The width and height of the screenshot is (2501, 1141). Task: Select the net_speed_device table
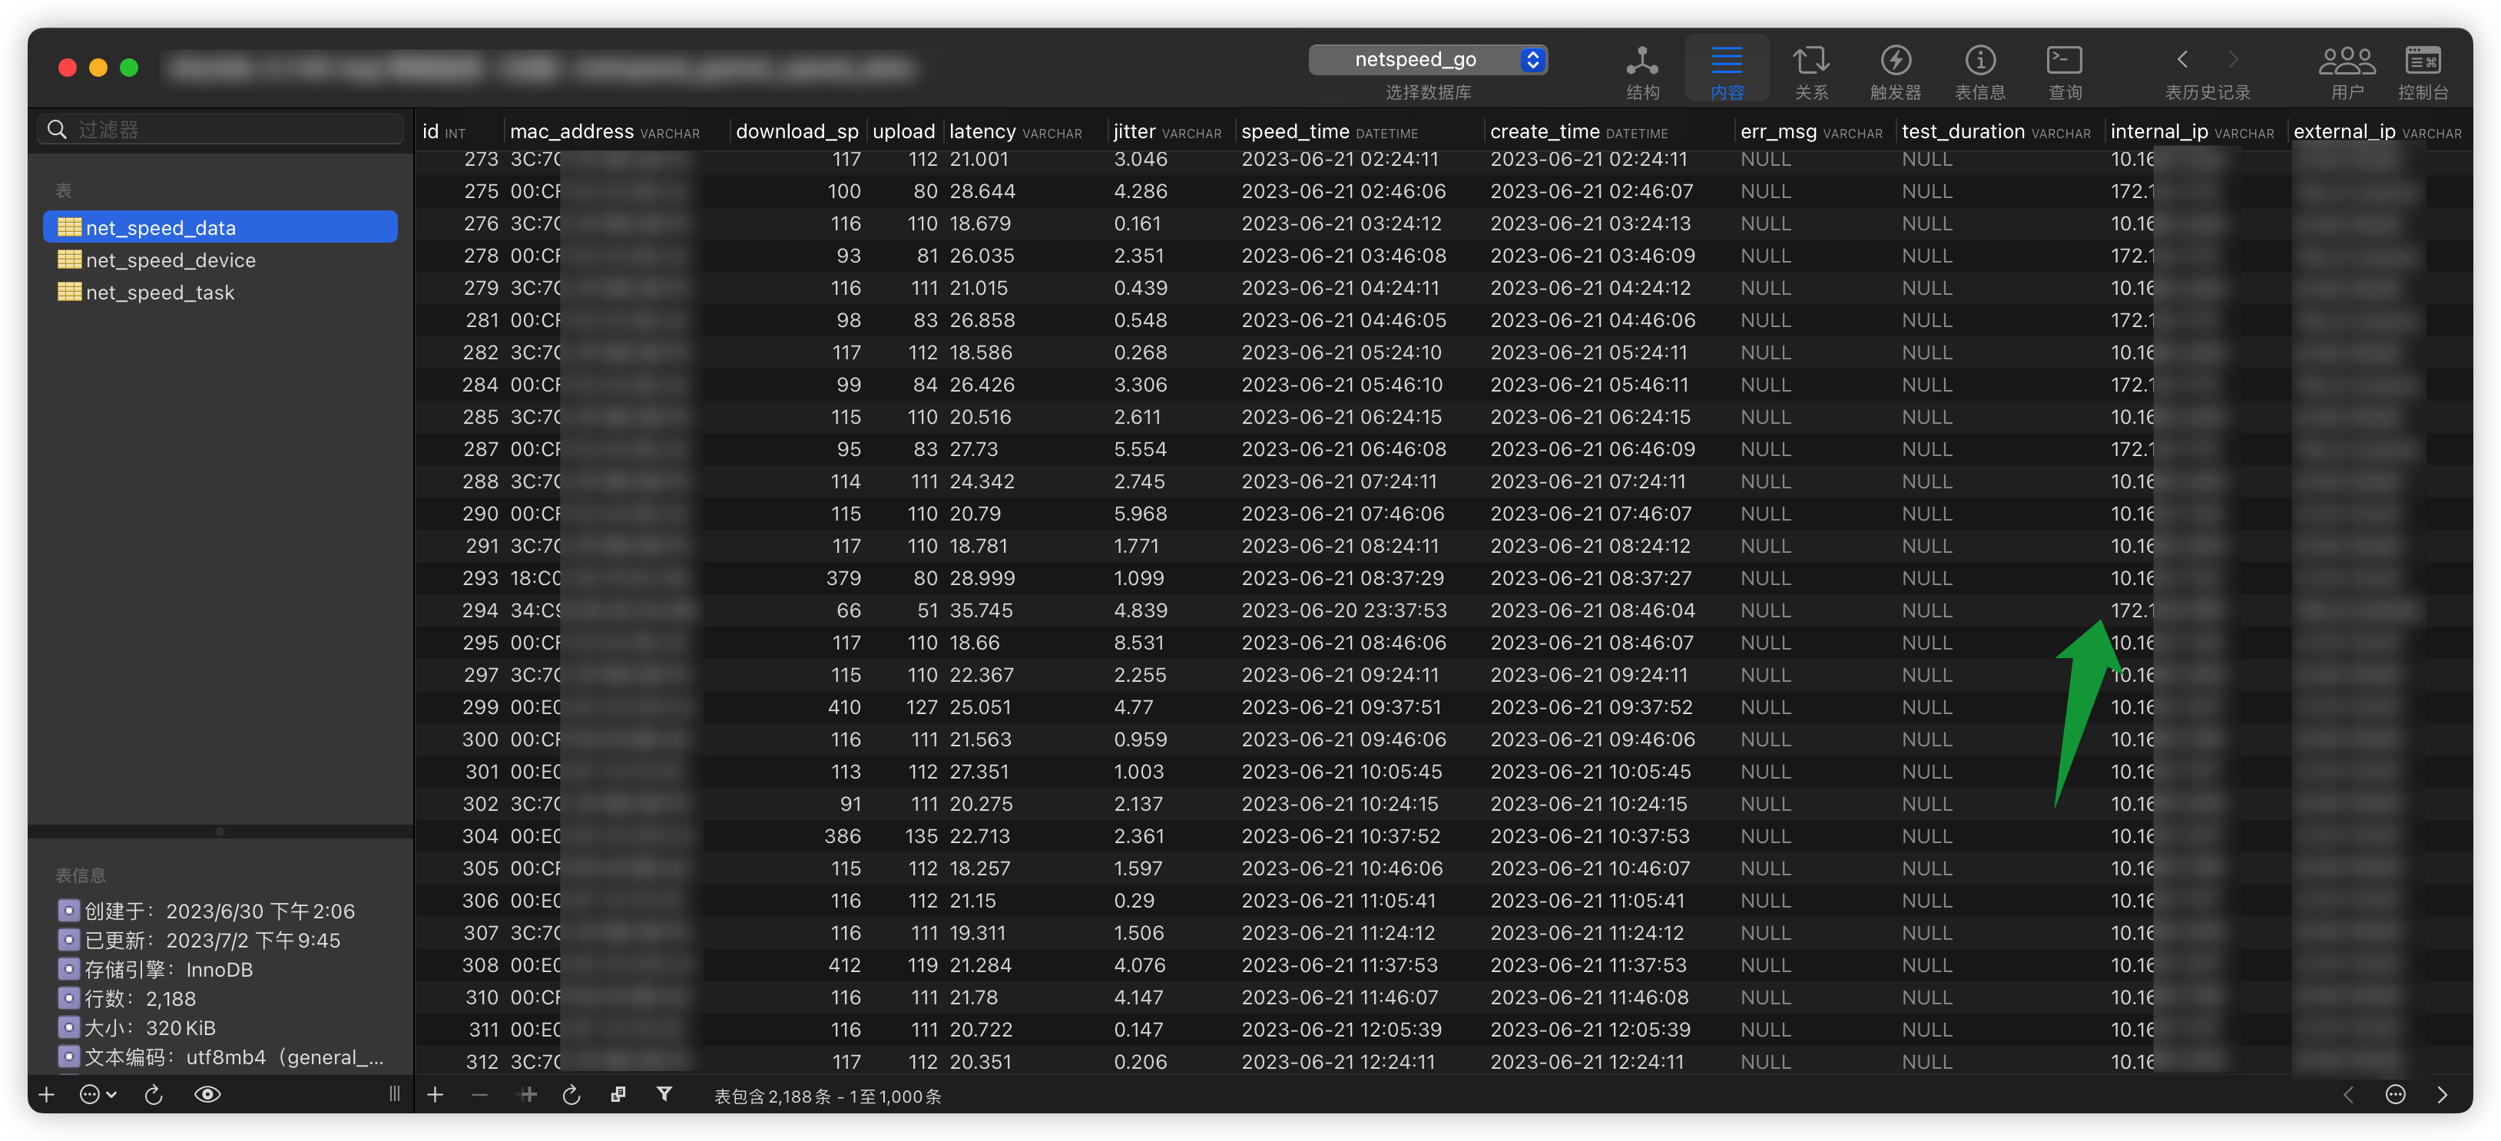tap(171, 260)
